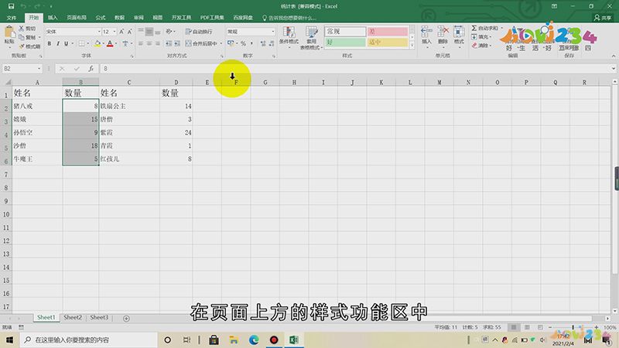The height and width of the screenshot is (348, 619).
Task: Click the Increase Font Size icon
Action: 121,32
